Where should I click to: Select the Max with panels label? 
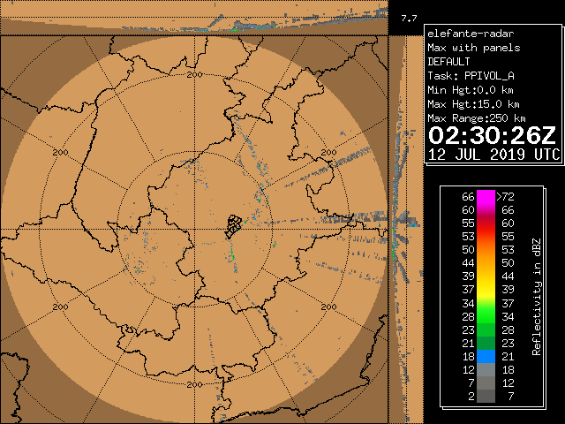473,48
